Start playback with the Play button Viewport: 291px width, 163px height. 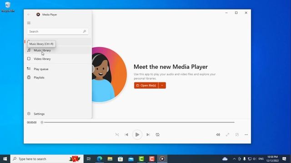[x=137, y=134]
